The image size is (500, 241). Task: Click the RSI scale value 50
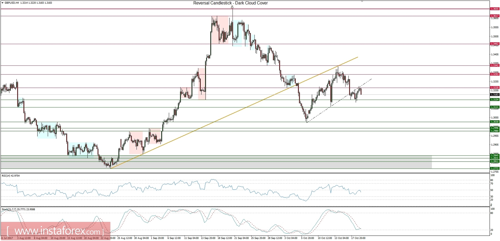click(x=492, y=190)
